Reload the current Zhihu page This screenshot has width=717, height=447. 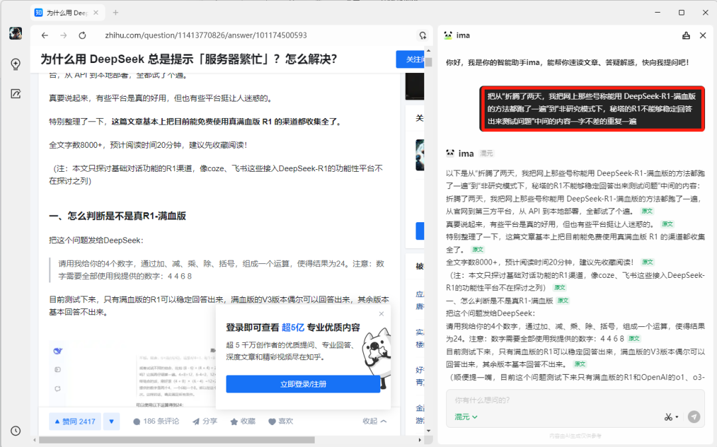coord(82,35)
